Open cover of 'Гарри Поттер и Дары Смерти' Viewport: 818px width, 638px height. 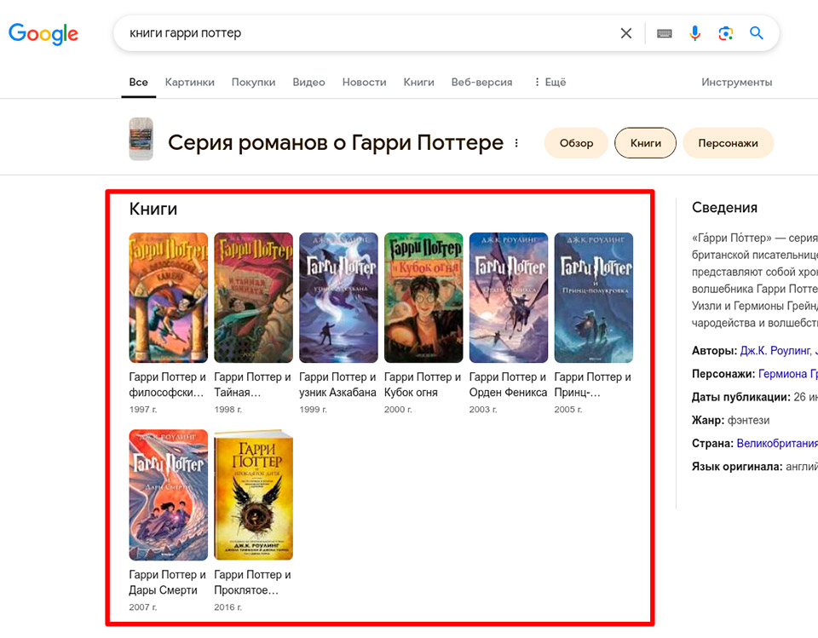click(169, 495)
